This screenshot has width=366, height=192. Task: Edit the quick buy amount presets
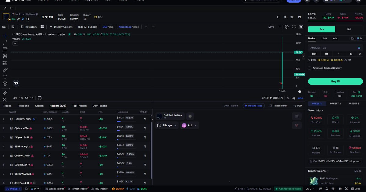(360, 54)
